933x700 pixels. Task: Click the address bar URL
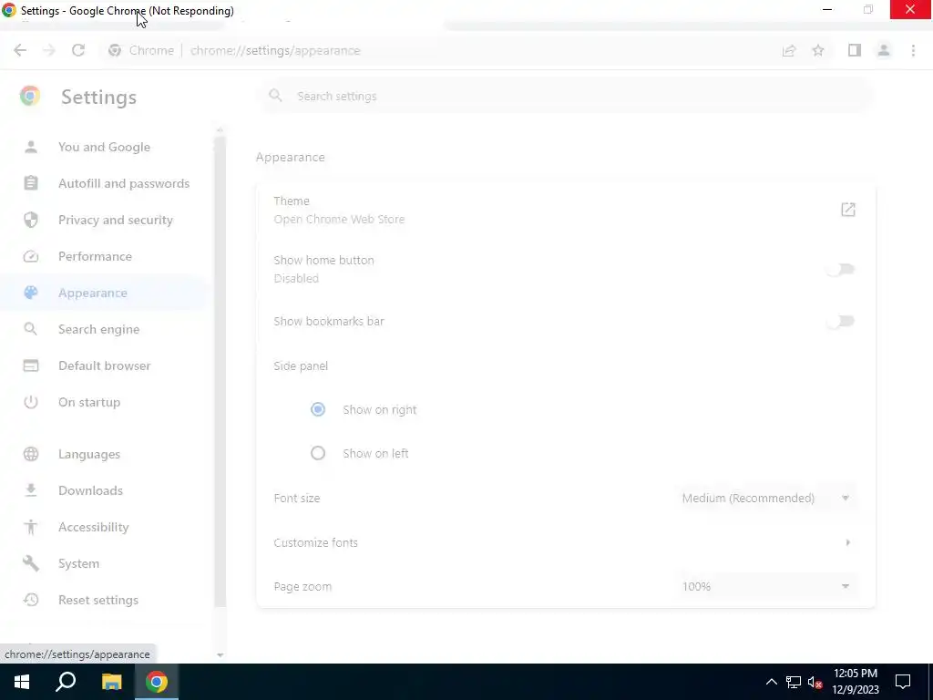[275, 51]
